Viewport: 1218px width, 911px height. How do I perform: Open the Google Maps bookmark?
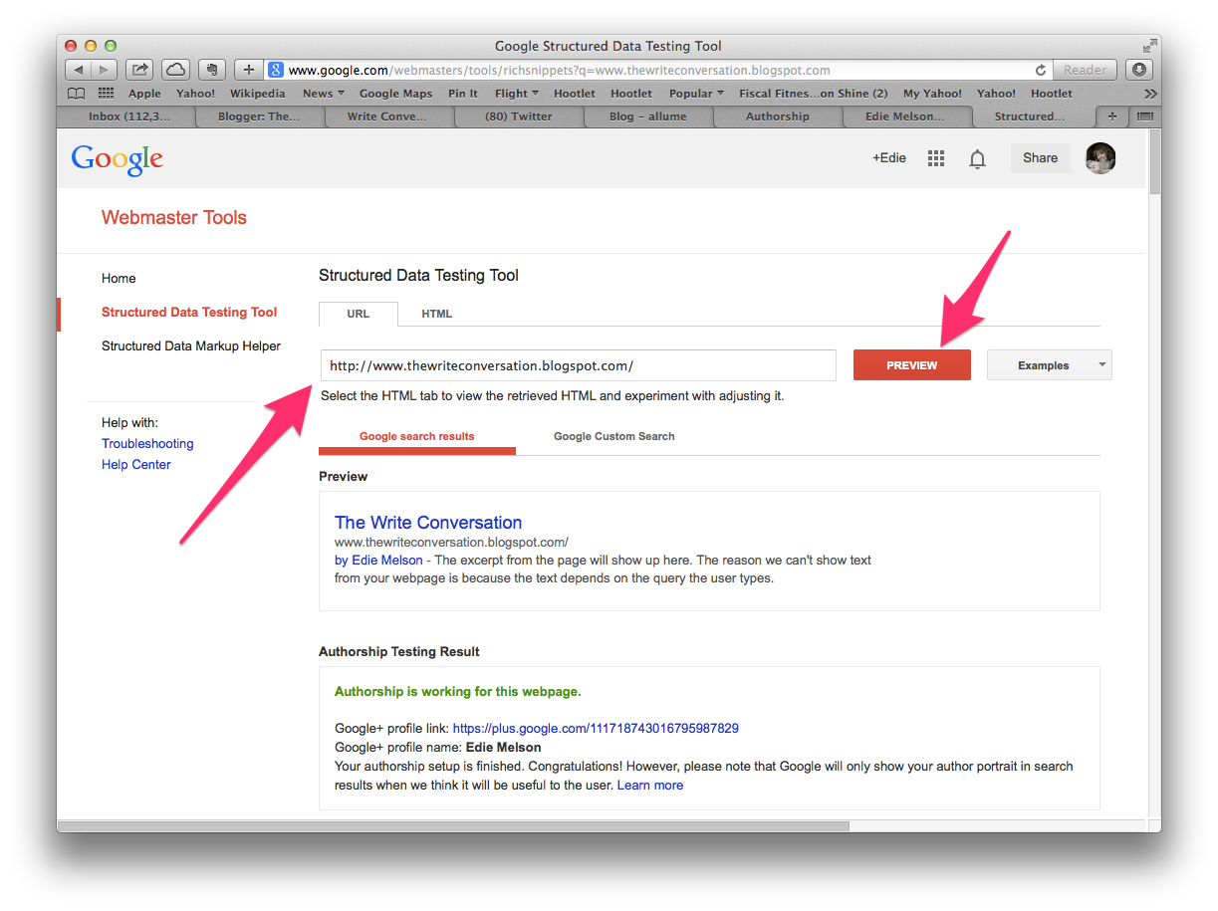pos(396,94)
